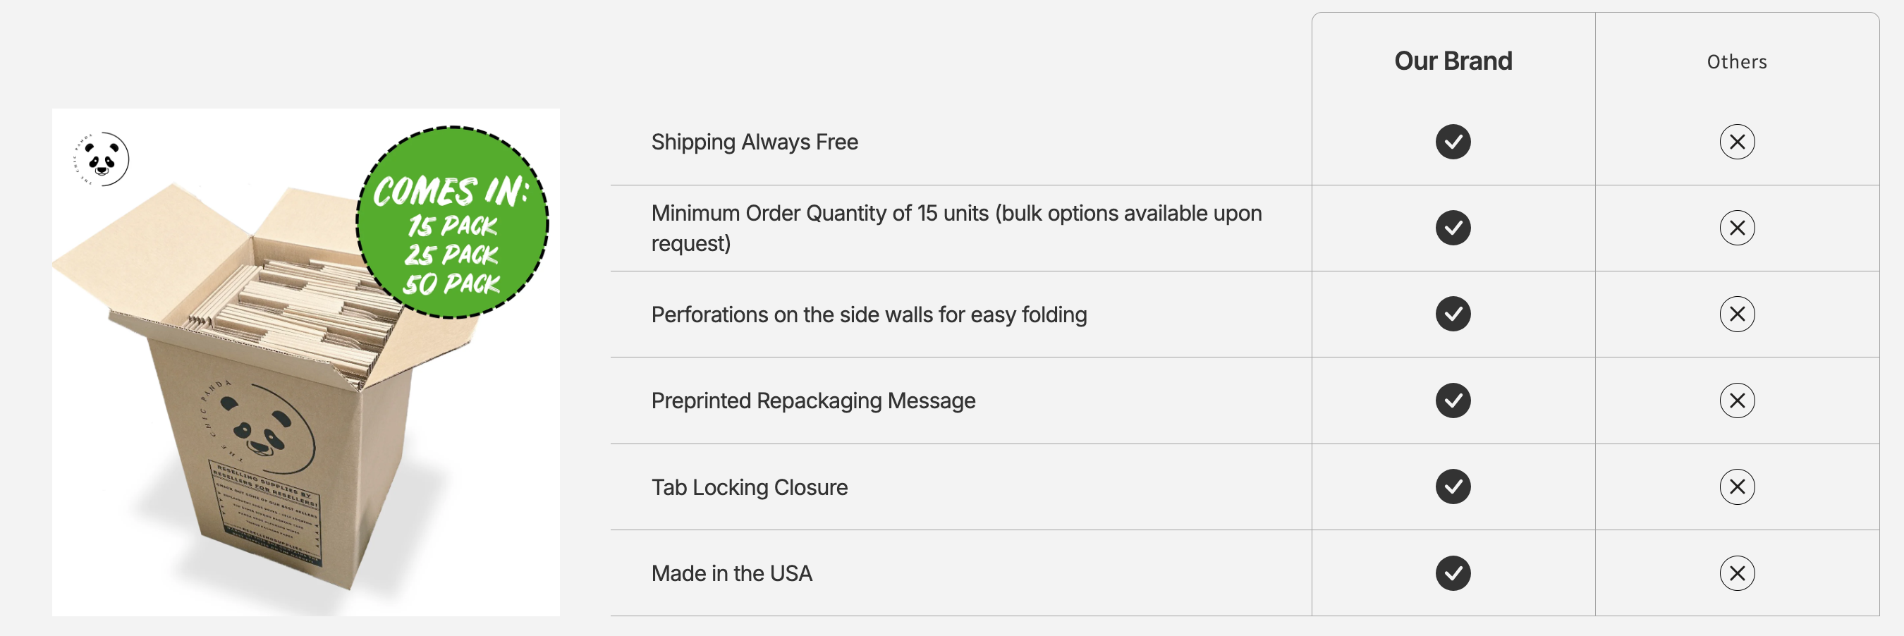Click Made in the USA checkmark icon

(1453, 573)
